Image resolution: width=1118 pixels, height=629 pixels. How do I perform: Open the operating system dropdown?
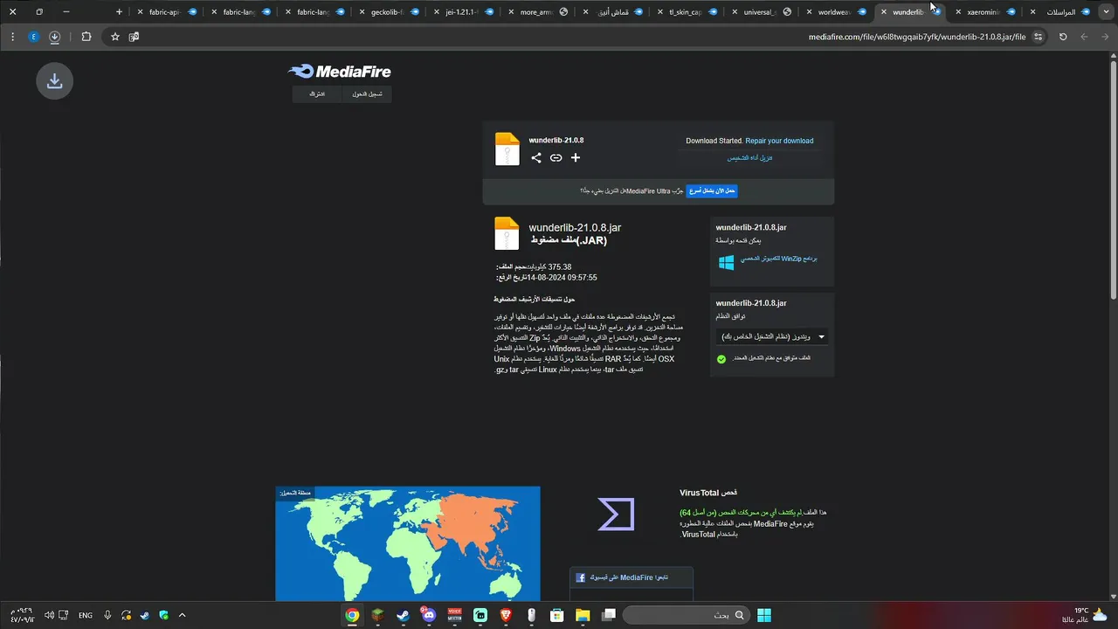click(772, 336)
